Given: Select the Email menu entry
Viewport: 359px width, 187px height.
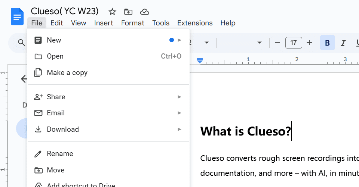Looking at the screenshot, I should tap(108, 113).
